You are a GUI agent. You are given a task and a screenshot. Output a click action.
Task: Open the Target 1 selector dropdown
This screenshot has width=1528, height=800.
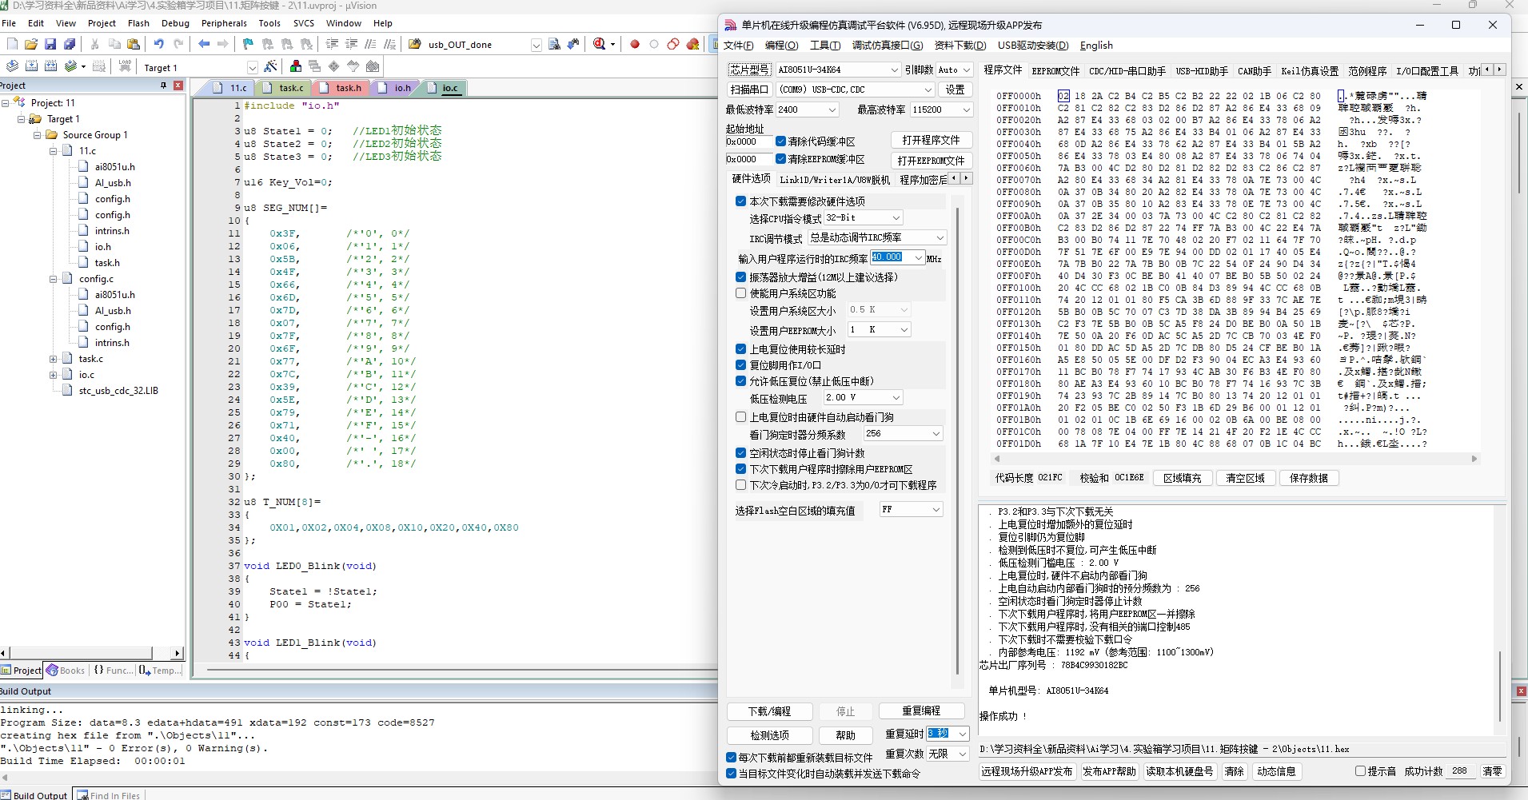coord(252,68)
